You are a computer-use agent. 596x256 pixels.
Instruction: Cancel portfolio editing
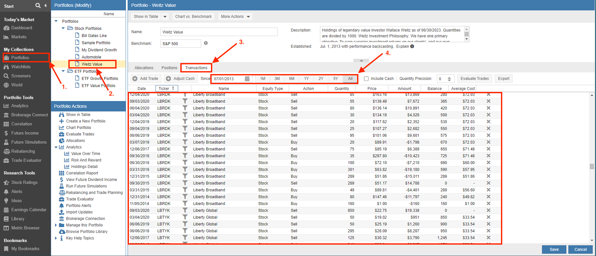tap(580, 250)
